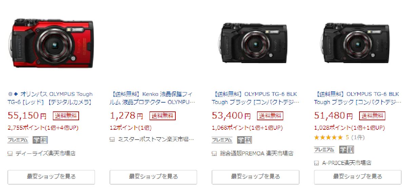Click the five-star rating icons

point(328,138)
